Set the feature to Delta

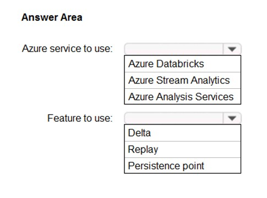[x=183, y=133]
